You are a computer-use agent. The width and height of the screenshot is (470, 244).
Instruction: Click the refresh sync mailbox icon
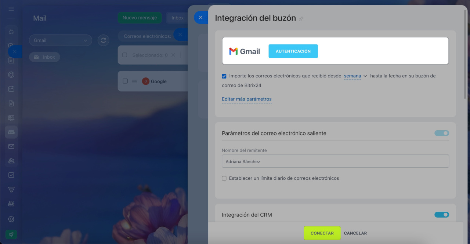(x=104, y=40)
